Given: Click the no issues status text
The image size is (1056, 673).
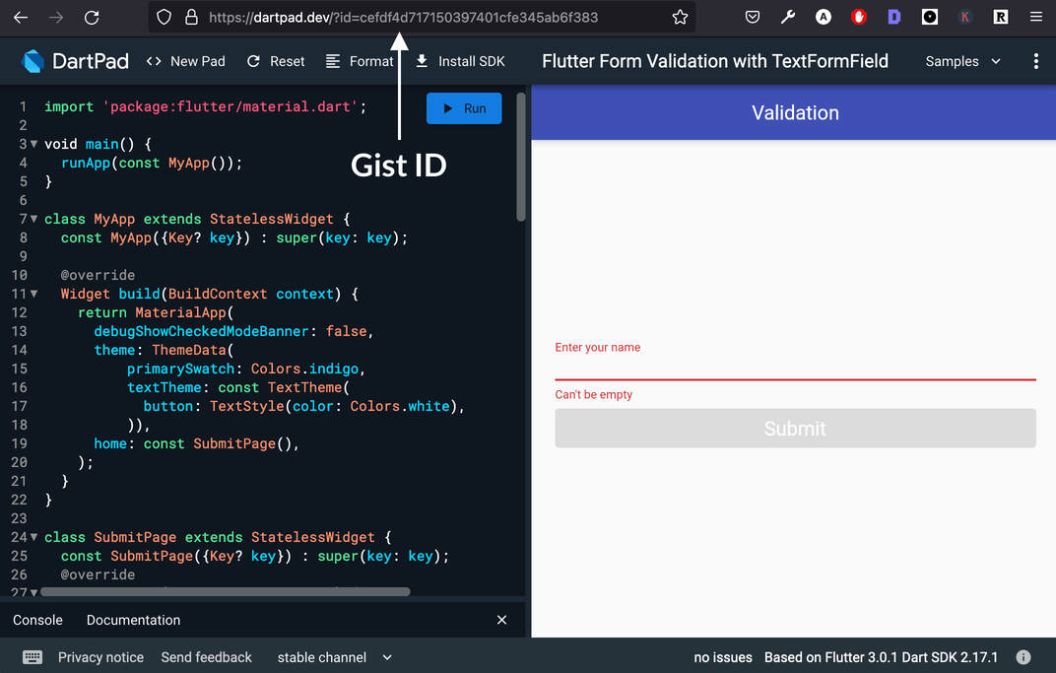Looking at the screenshot, I should (x=723, y=657).
